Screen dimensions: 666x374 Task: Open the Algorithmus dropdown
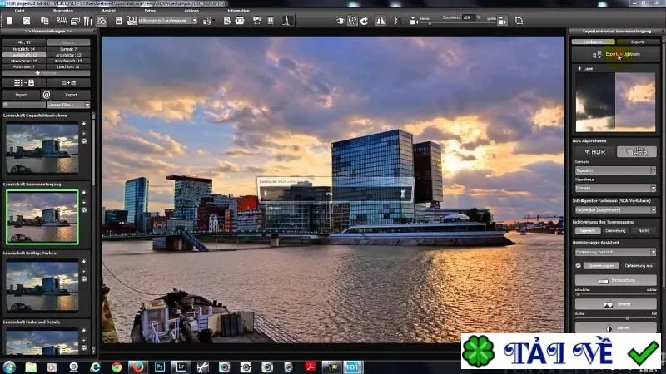pos(615,188)
